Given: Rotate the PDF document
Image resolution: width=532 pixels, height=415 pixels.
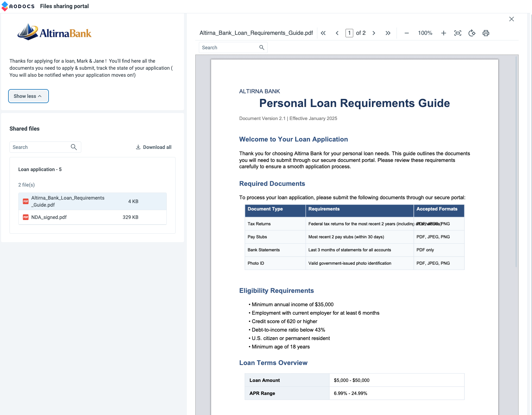Looking at the screenshot, I should pos(472,33).
